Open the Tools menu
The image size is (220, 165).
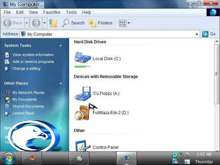pos(71,12)
